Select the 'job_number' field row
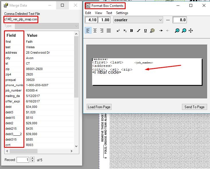The image size is (210, 169). tap(39, 90)
